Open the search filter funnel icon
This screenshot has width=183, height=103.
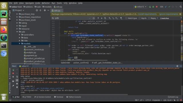click(121, 18)
